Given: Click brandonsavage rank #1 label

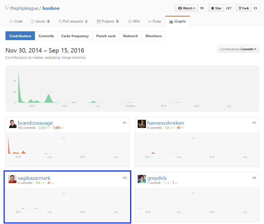Looking at the screenshot, I should click(125, 123).
